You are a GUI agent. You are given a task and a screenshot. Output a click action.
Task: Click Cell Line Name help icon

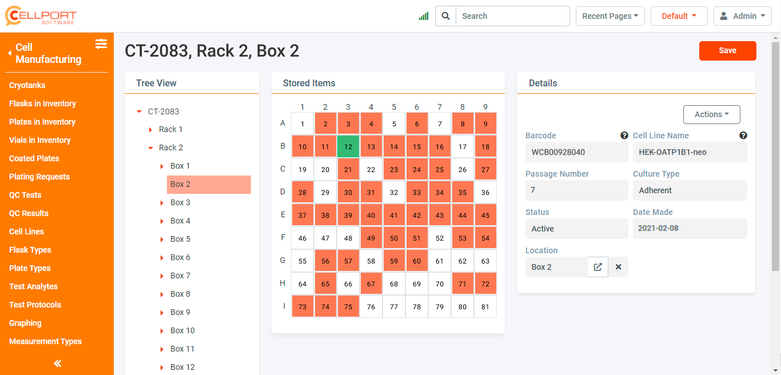coord(743,135)
